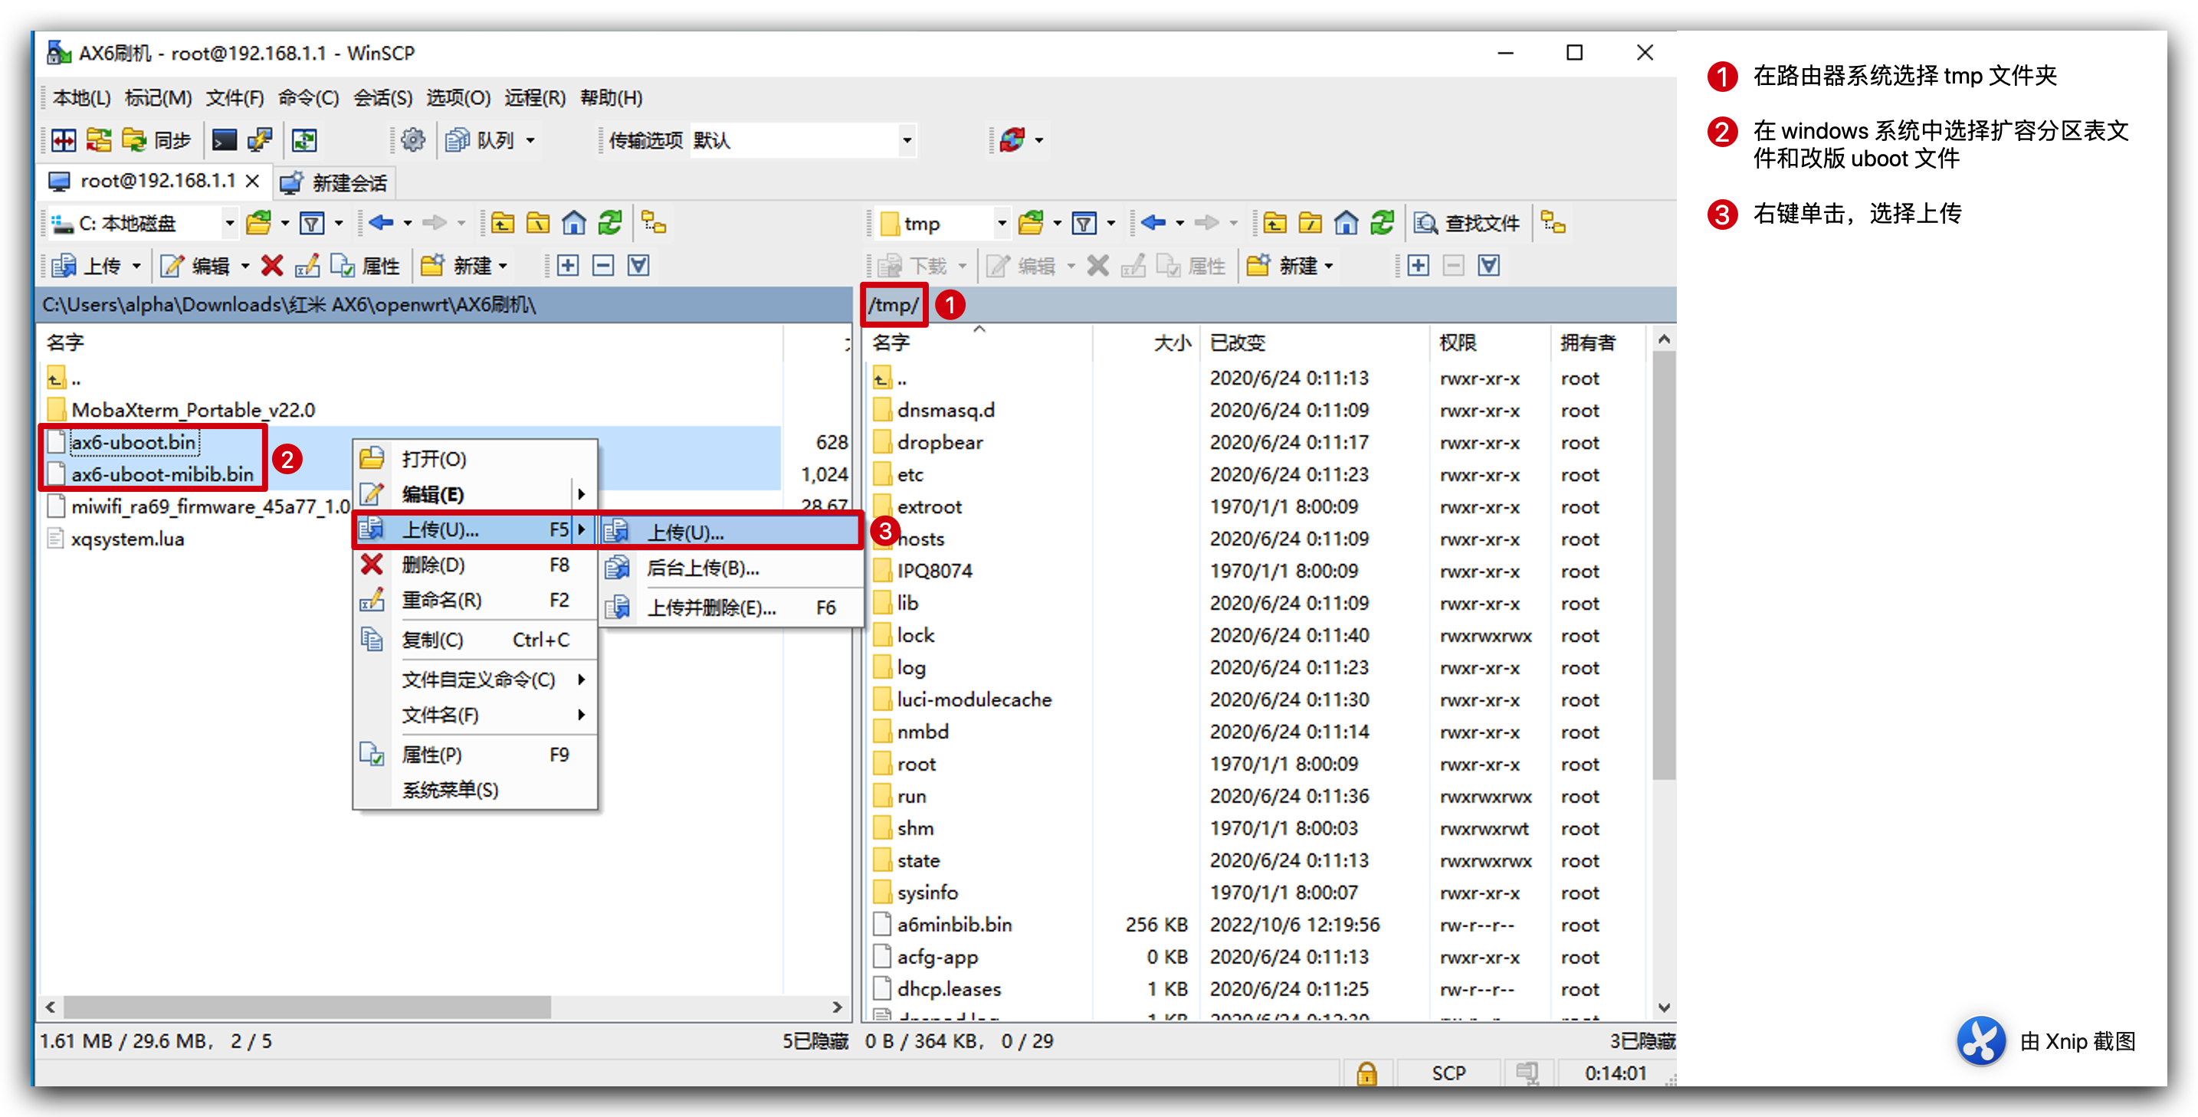The height and width of the screenshot is (1117, 2198).
Task: Expand the 队列 queue dropdown arrow
Action: (530, 140)
